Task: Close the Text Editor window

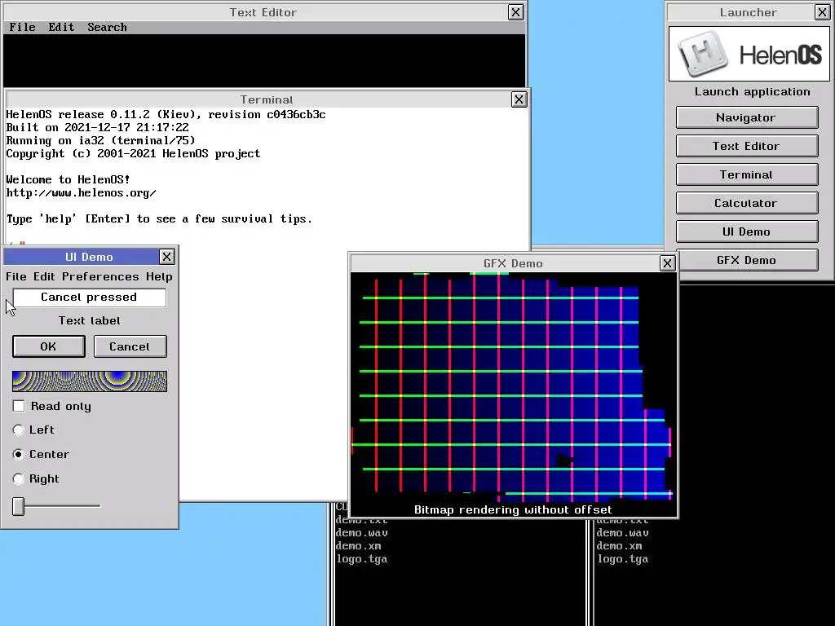Action: tap(515, 12)
